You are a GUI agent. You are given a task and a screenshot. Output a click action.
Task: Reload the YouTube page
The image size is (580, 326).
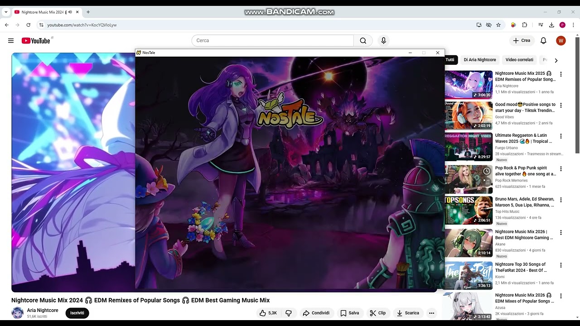[x=29, y=25]
